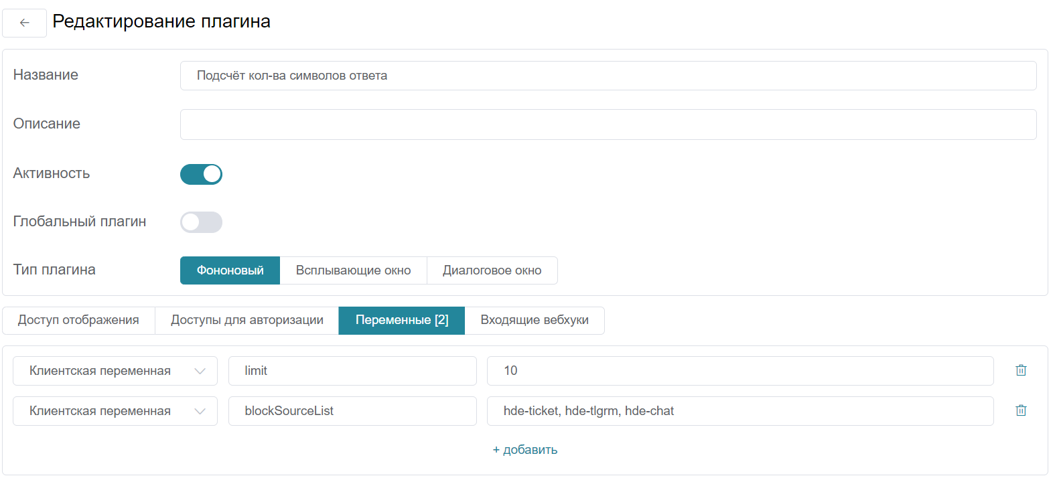This screenshot has height=480, width=1055.
Task: Click the + добавить link
Action: point(525,450)
